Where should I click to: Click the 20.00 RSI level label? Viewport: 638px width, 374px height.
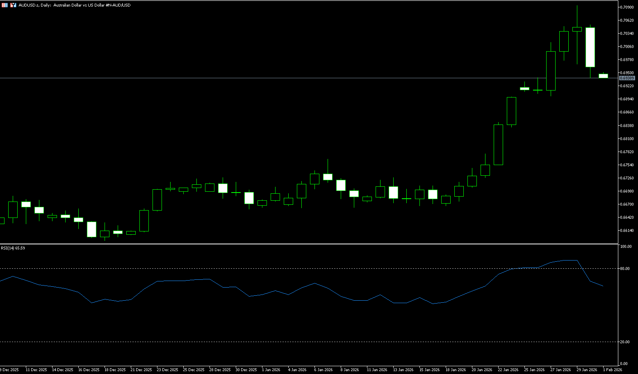(x=625, y=342)
